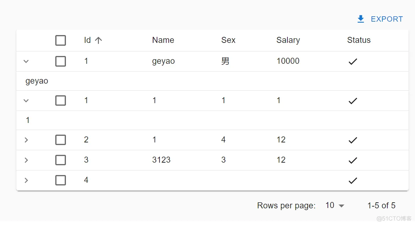Click the Status checkmark in 3123 row
Image resolution: width=415 pixels, height=225 pixels.
coord(352,161)
